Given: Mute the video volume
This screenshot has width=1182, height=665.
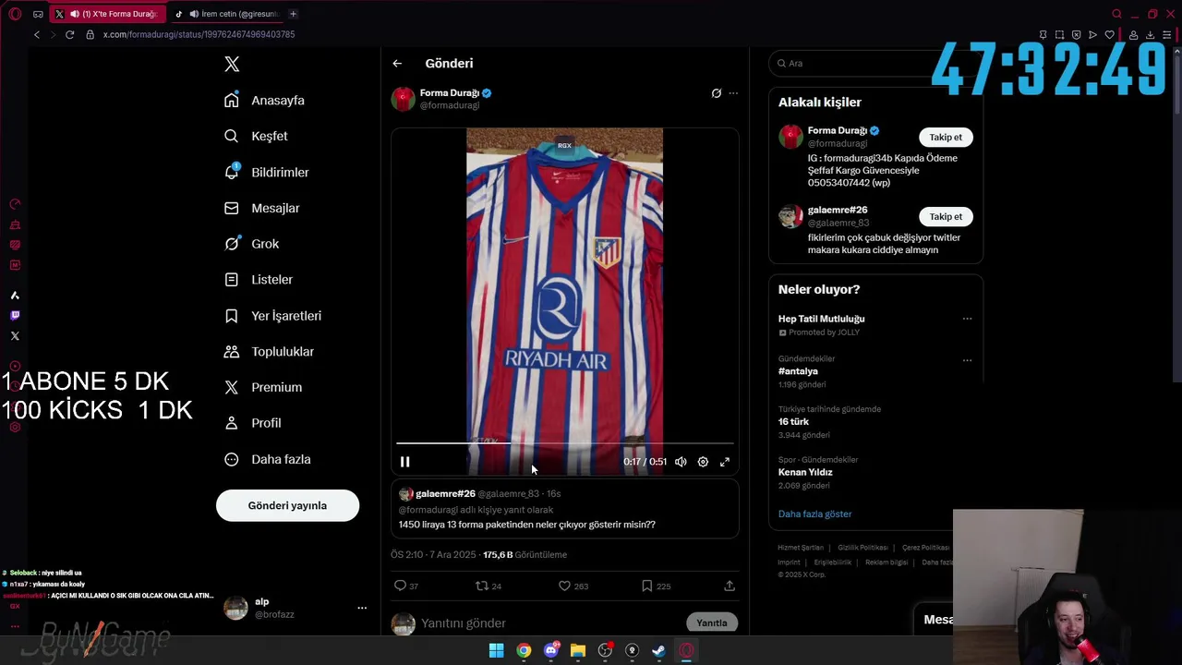Looking at the screenshot, I should click(x=681, y=462).
